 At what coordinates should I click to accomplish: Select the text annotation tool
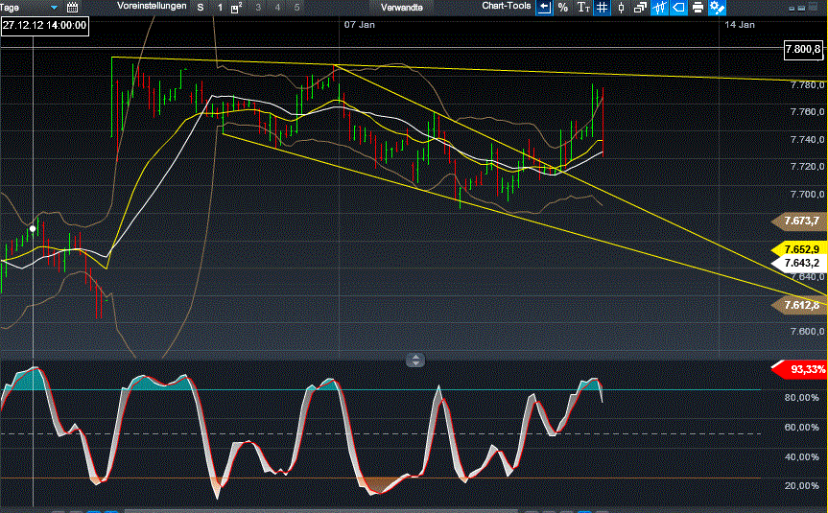582,7
